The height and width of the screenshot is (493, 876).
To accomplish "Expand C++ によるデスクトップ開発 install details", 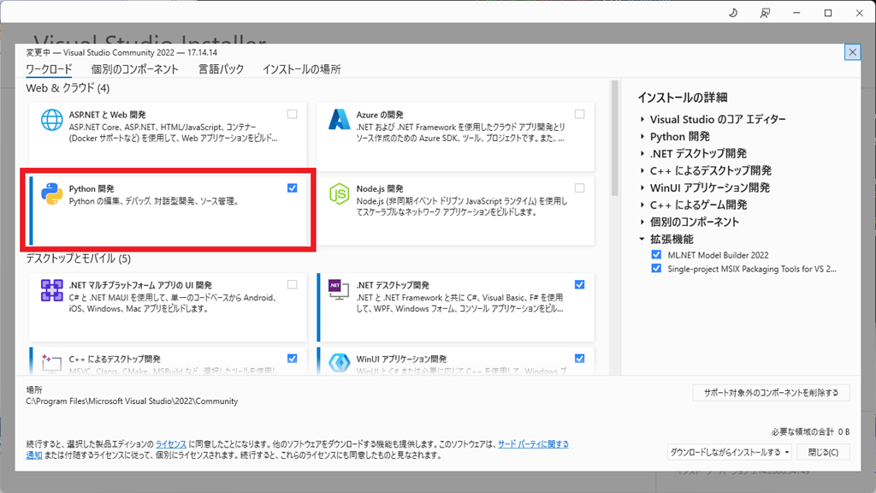I will (x=642, y=170).
